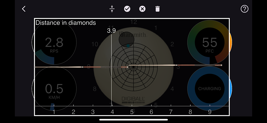Viewport: 267px width, 123px height.
Task: Tap the back arrow
Action: point(24,9)
